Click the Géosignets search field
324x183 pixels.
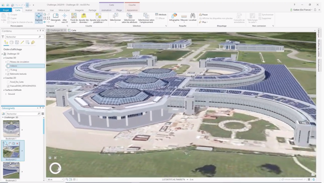pyautogui.click(x=23, y=114)
